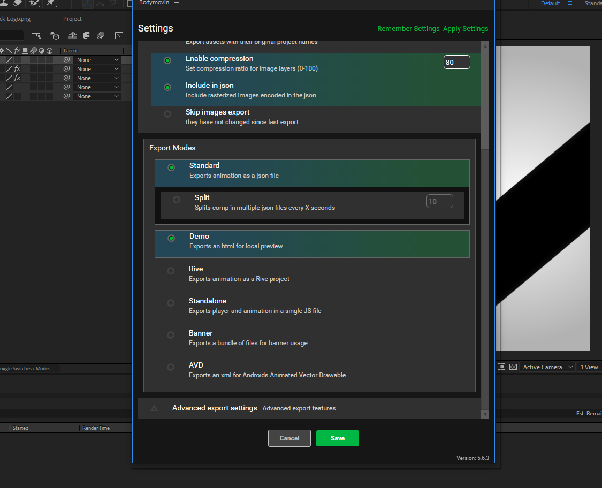This screenshot has width=602, height=488.
Task: Open the Bodymovin panel menu
Action: (x=177, y=2)
